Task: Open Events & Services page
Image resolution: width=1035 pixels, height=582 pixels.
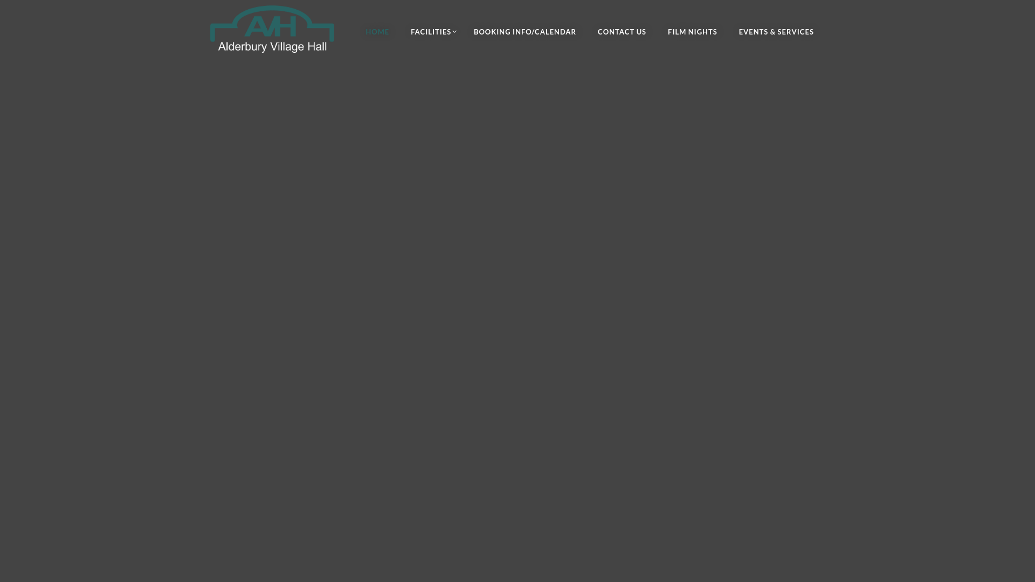Action: coord(776,32)
